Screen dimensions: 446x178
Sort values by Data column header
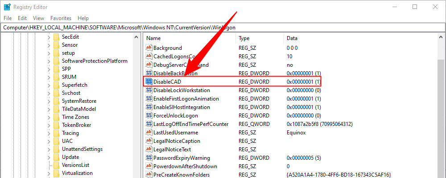pyautogui.click(x=360, y=38)
